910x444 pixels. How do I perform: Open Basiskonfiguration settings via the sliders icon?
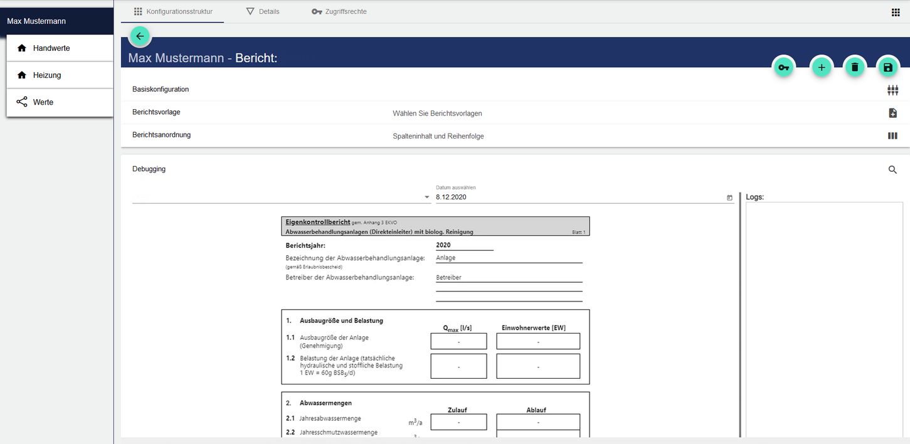[x=893, y=90]
